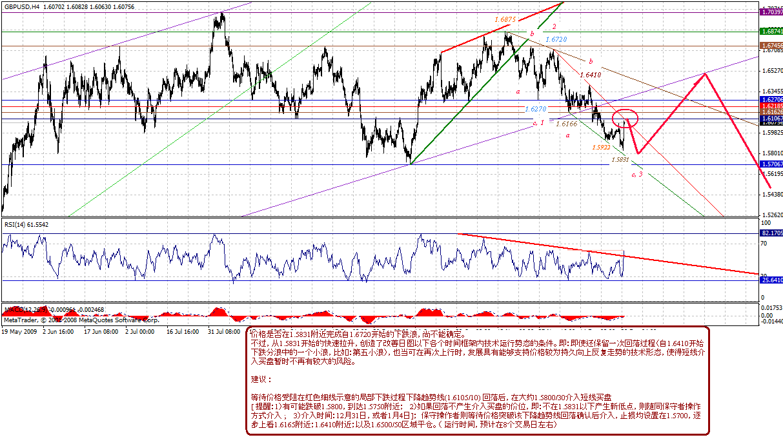Click the 1.6410 label on the chart
783x444 pixels.
591,75
